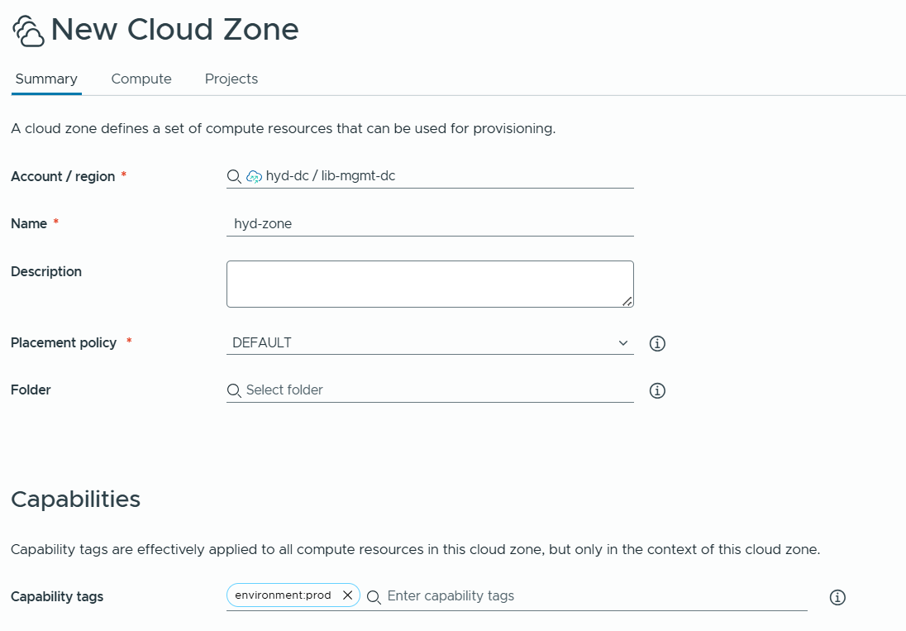Switch to the Summary tab

[46, 79]
